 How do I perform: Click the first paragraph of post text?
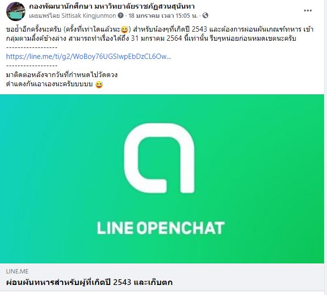point(160,34)
